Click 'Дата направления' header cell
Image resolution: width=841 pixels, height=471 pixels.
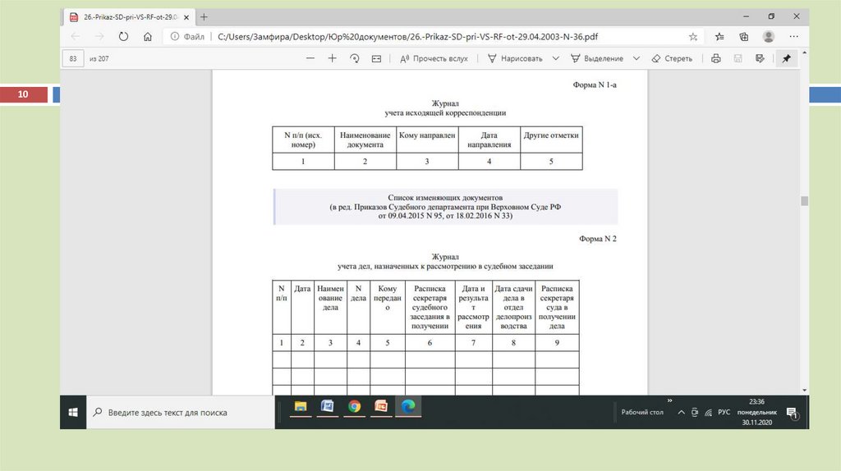click(489, 139)
